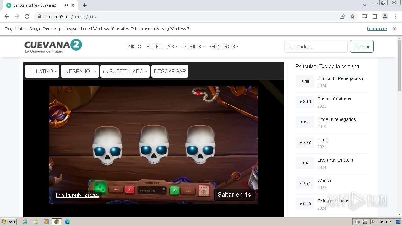Image resolution: width=402 pixels, height=226 pixels.
Task: Click the 10 star rating badge
Action: pos(305,81)
